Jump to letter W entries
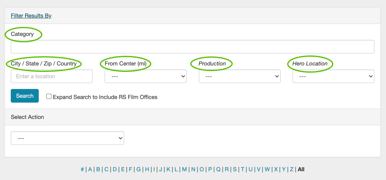The image size is (386, 180). [267, 169]
